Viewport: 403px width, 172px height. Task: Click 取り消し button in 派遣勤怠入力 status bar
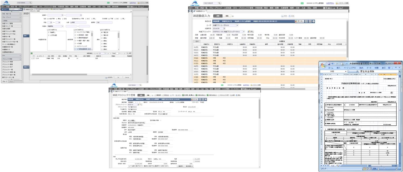tap(299, 21)
